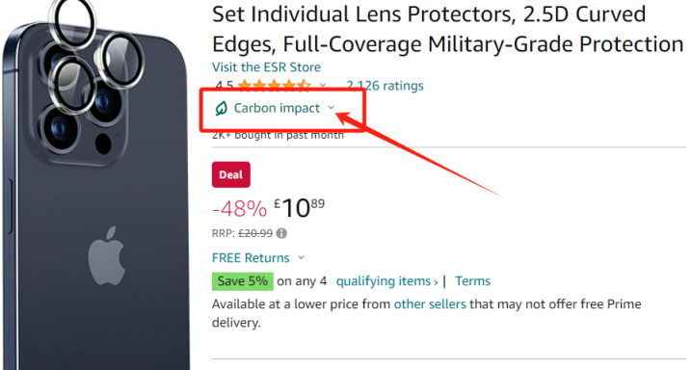Open the RRP info circle icon
691x370 pixels.
pos(281,233)
